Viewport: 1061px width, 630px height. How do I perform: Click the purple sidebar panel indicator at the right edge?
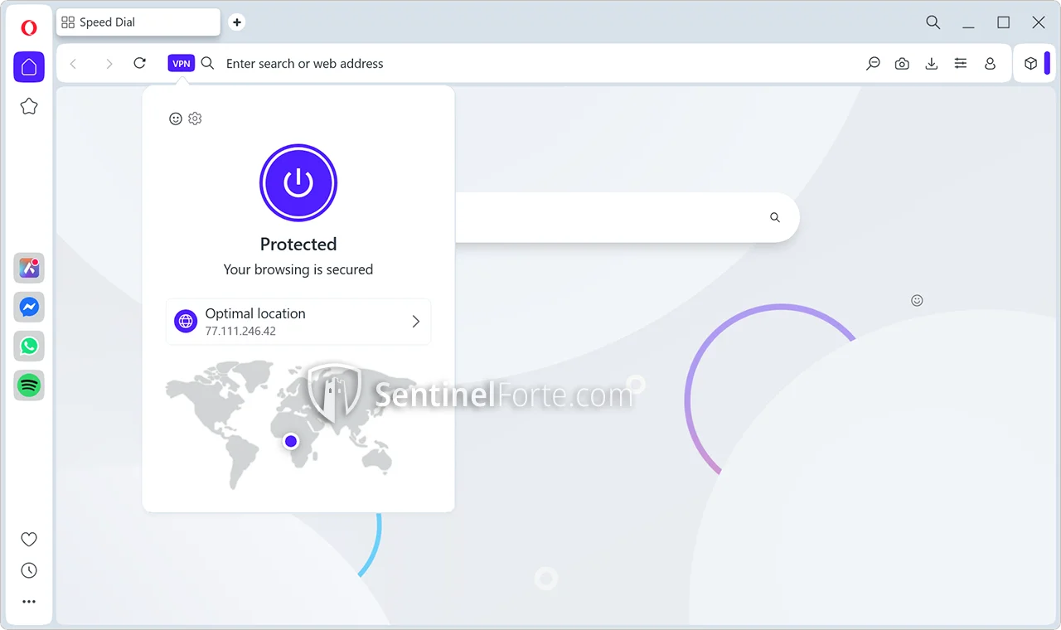pyautogui.click(x=1047, y=63)
